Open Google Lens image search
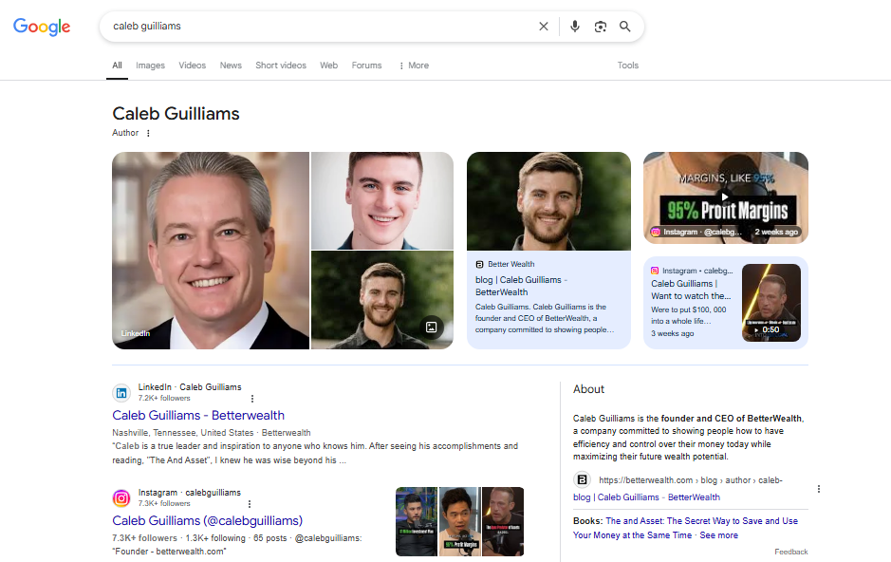The height and width of the screenshot is (562, 891). pos(601,27)
